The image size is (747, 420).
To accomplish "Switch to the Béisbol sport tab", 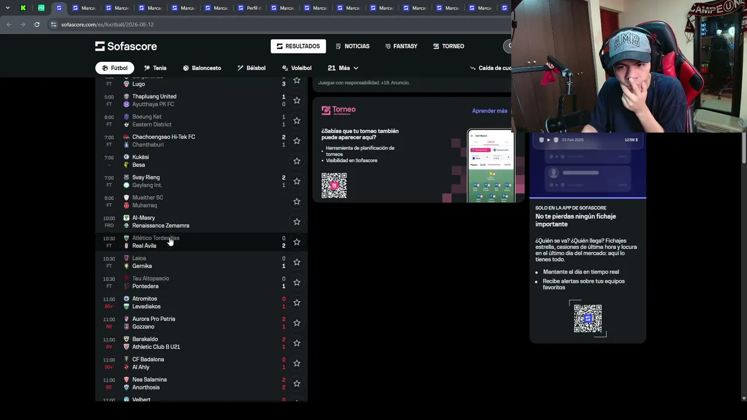I will pos(252,68).
